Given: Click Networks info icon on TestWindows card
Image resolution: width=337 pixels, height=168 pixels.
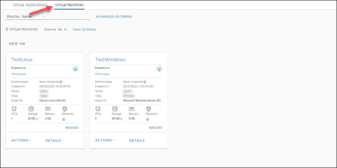Looking at the screenshot, I should (x=147, y=119).
